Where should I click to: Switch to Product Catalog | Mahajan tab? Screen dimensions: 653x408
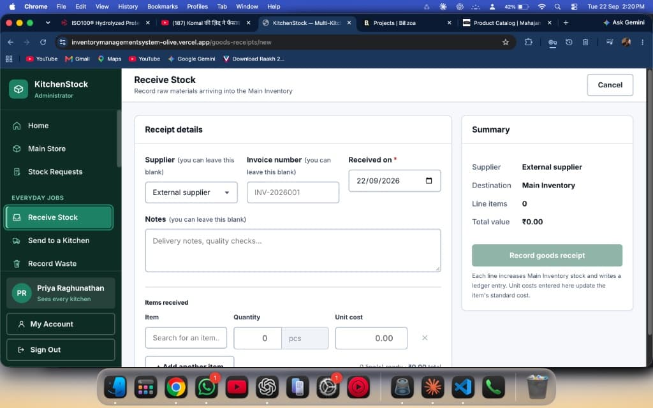507,23
